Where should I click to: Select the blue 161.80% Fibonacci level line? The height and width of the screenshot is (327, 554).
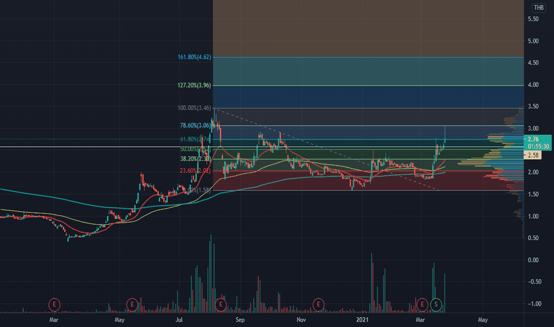coord(368,57)
